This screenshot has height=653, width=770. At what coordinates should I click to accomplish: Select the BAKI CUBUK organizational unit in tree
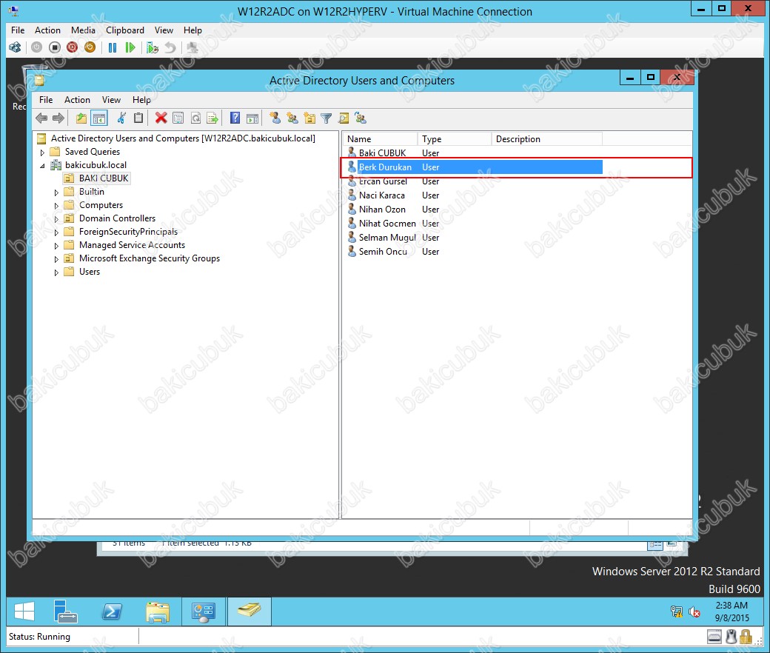[x=104, y=178]
